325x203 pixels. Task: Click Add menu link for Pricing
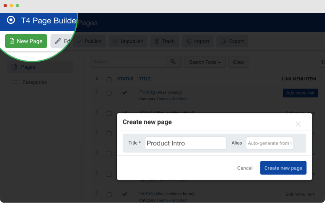click(x=300, y=93)
